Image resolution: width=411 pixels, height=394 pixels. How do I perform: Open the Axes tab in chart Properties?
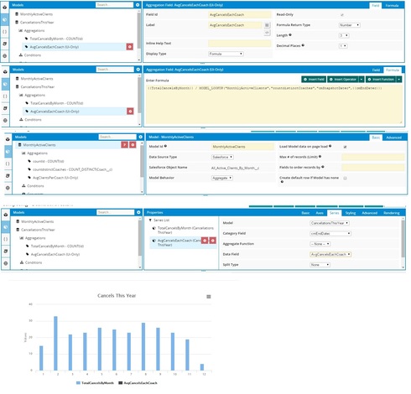[320, 213]
